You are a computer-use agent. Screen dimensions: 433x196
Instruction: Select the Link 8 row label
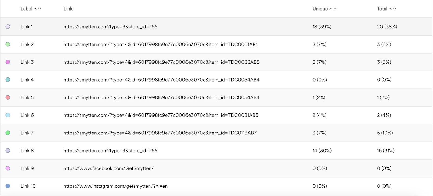(x=27, y=151)
